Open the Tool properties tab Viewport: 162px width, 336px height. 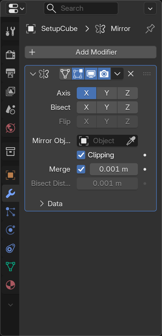tap(10, 31)
